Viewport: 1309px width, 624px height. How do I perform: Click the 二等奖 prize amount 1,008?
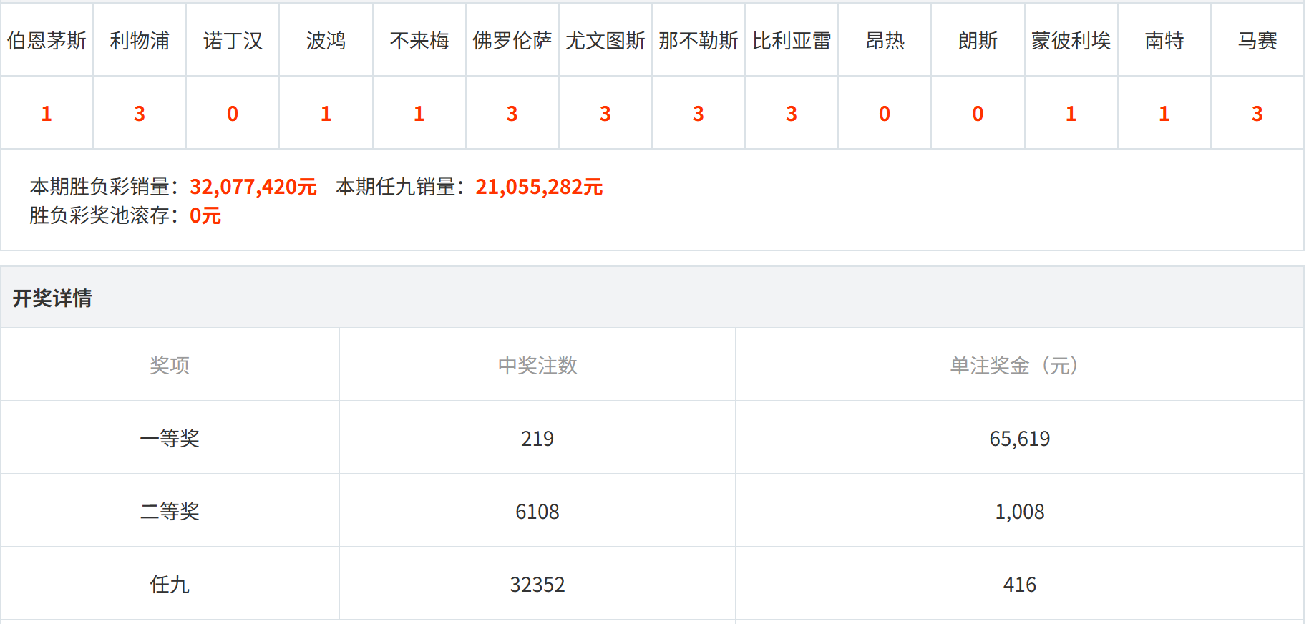[1019, 511]
